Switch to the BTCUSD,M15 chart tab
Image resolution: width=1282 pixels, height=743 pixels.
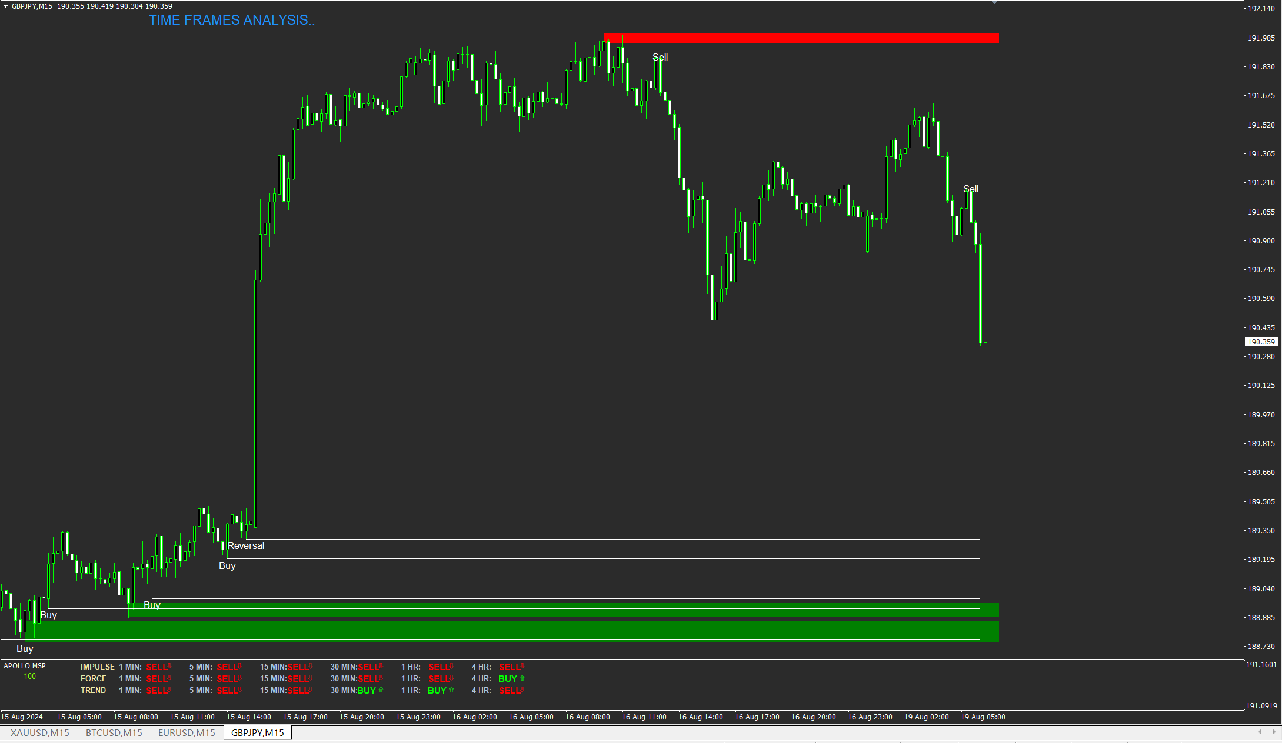click(114, 732)
